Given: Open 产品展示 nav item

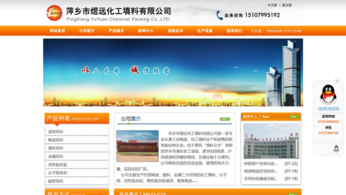Looking at the screenshot, I should pos(117,31).
